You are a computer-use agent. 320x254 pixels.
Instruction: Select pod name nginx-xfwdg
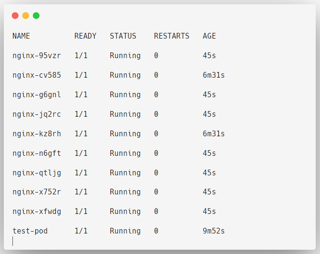coord(37,212)
